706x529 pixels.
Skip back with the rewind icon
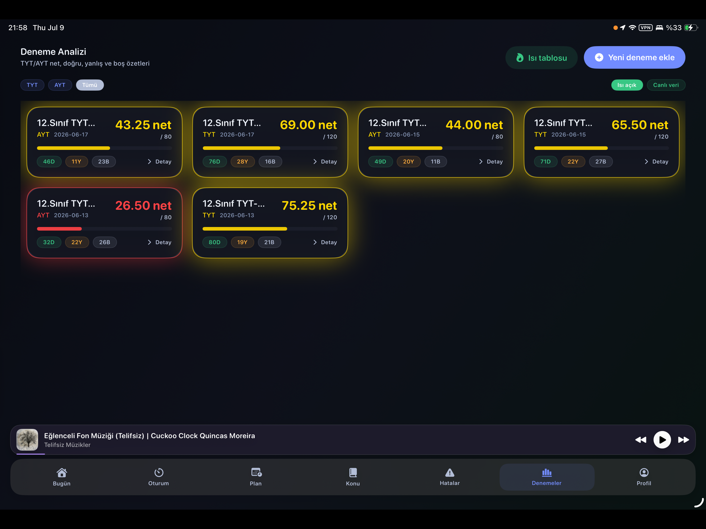click(x=640, y=440)
